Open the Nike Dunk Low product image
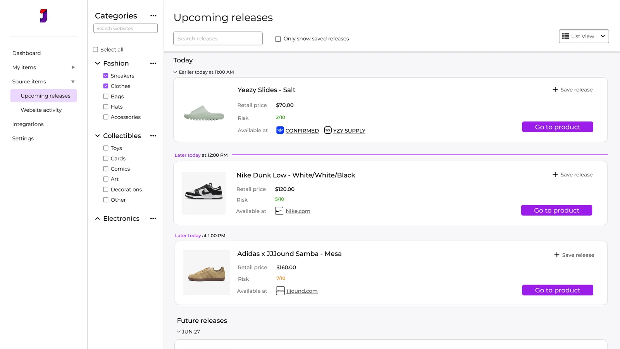620x349 pixels. (x=204, y=193)
